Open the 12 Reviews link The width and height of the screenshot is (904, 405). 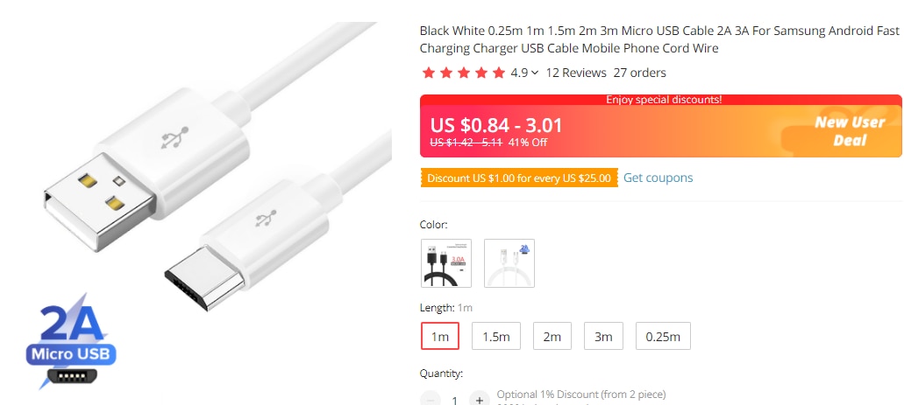click(576, 73)
